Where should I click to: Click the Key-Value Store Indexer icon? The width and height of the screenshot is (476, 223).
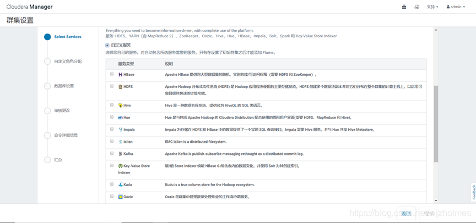[120, 166]
